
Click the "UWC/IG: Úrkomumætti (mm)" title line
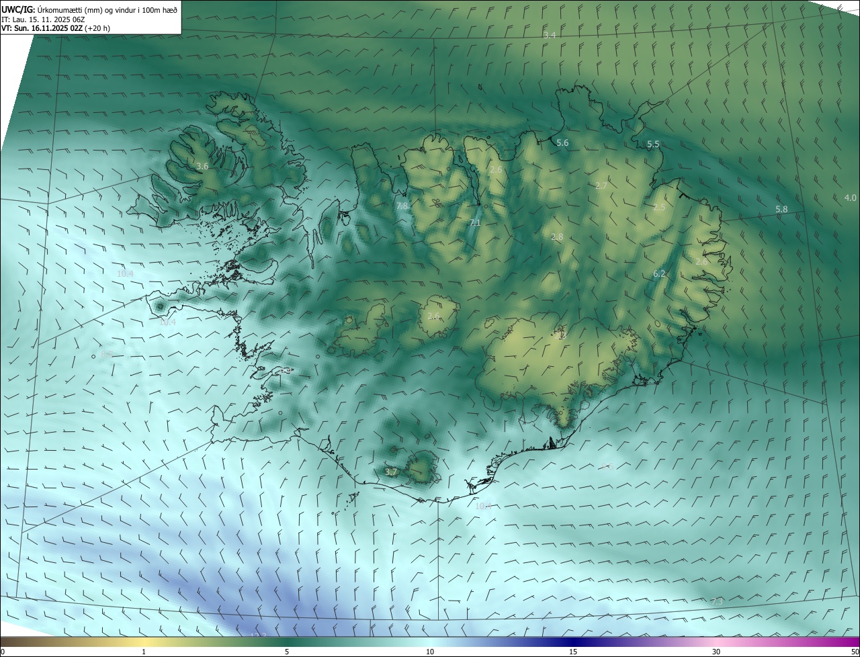(90, 9)
